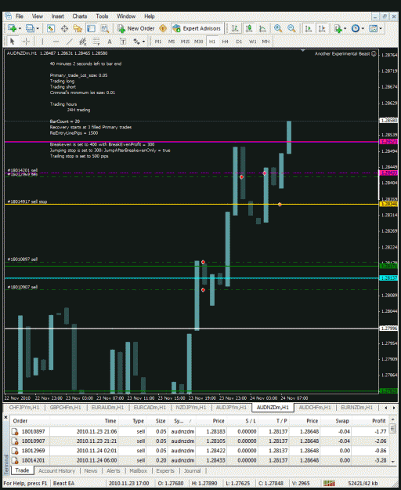Toggle the Expert Advisors button

[197, 28]
